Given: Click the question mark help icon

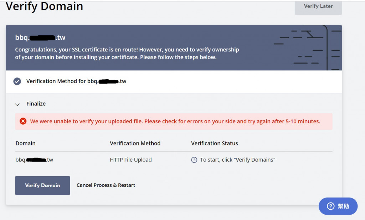Looking at the screenshot, I should pyautogui.click(x=330, y=206).
